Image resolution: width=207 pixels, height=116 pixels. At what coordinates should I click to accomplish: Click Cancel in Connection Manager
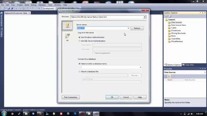tap(126, 97)
